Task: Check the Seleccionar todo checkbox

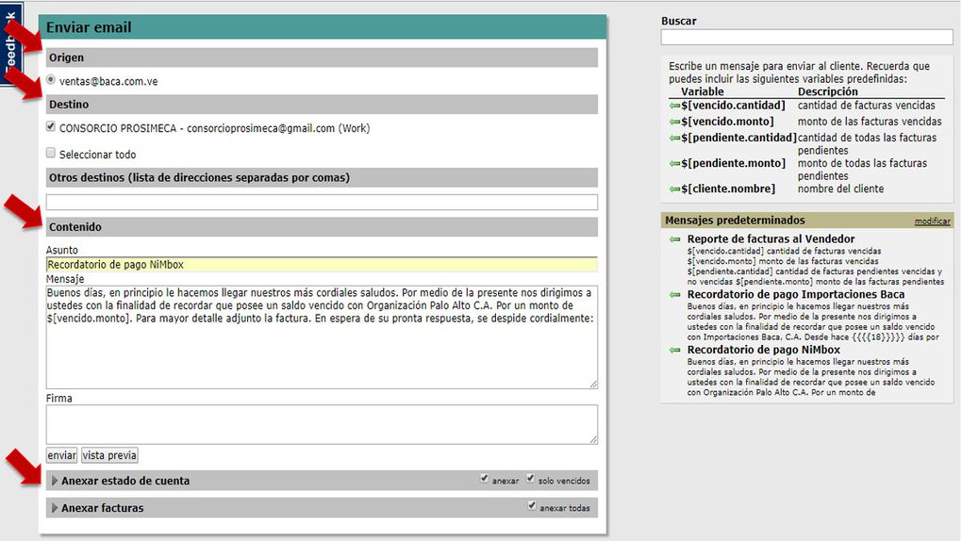Action: click(x=51, y=153)
